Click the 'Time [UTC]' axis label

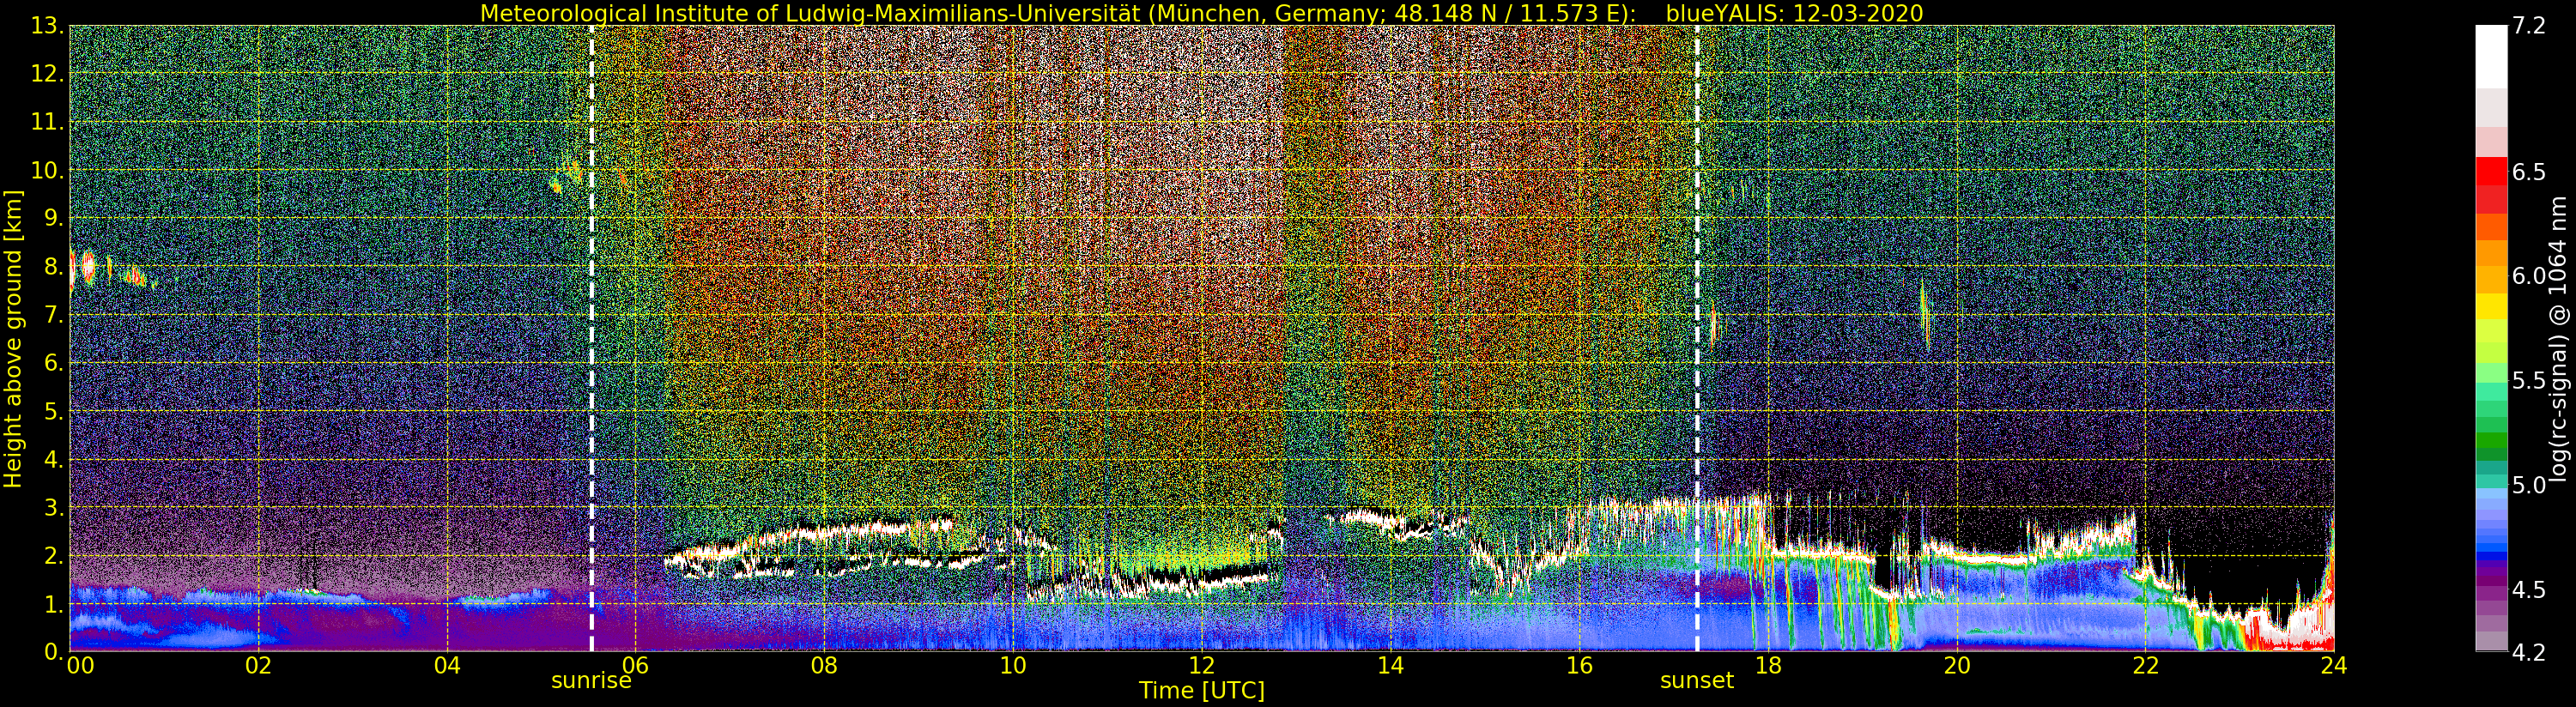pyautogui.click(x=1202, y=691)
